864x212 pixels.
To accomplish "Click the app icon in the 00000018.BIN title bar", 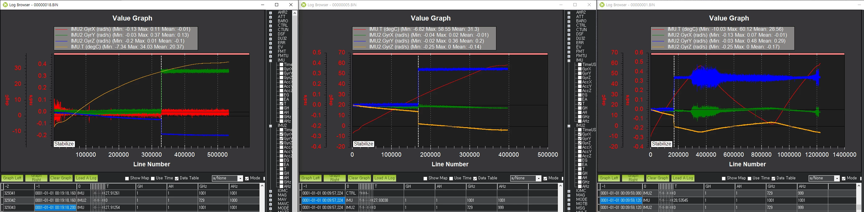I will pos(5,5).
